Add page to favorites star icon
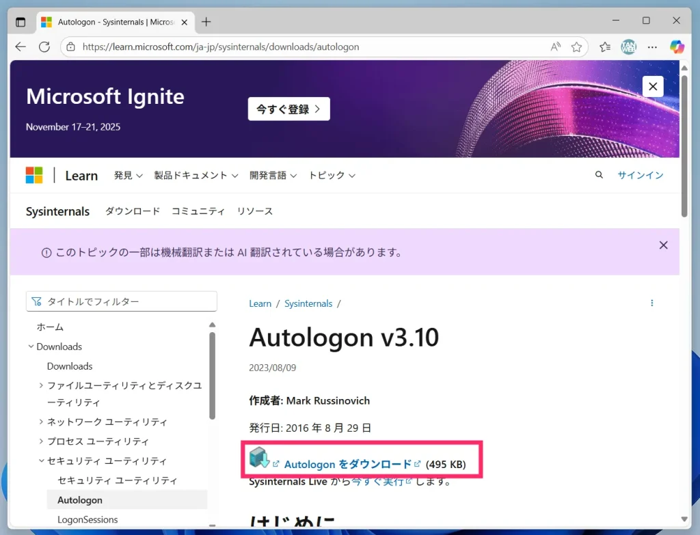This screenshot has width=700, height=535. tap(576, 47)
